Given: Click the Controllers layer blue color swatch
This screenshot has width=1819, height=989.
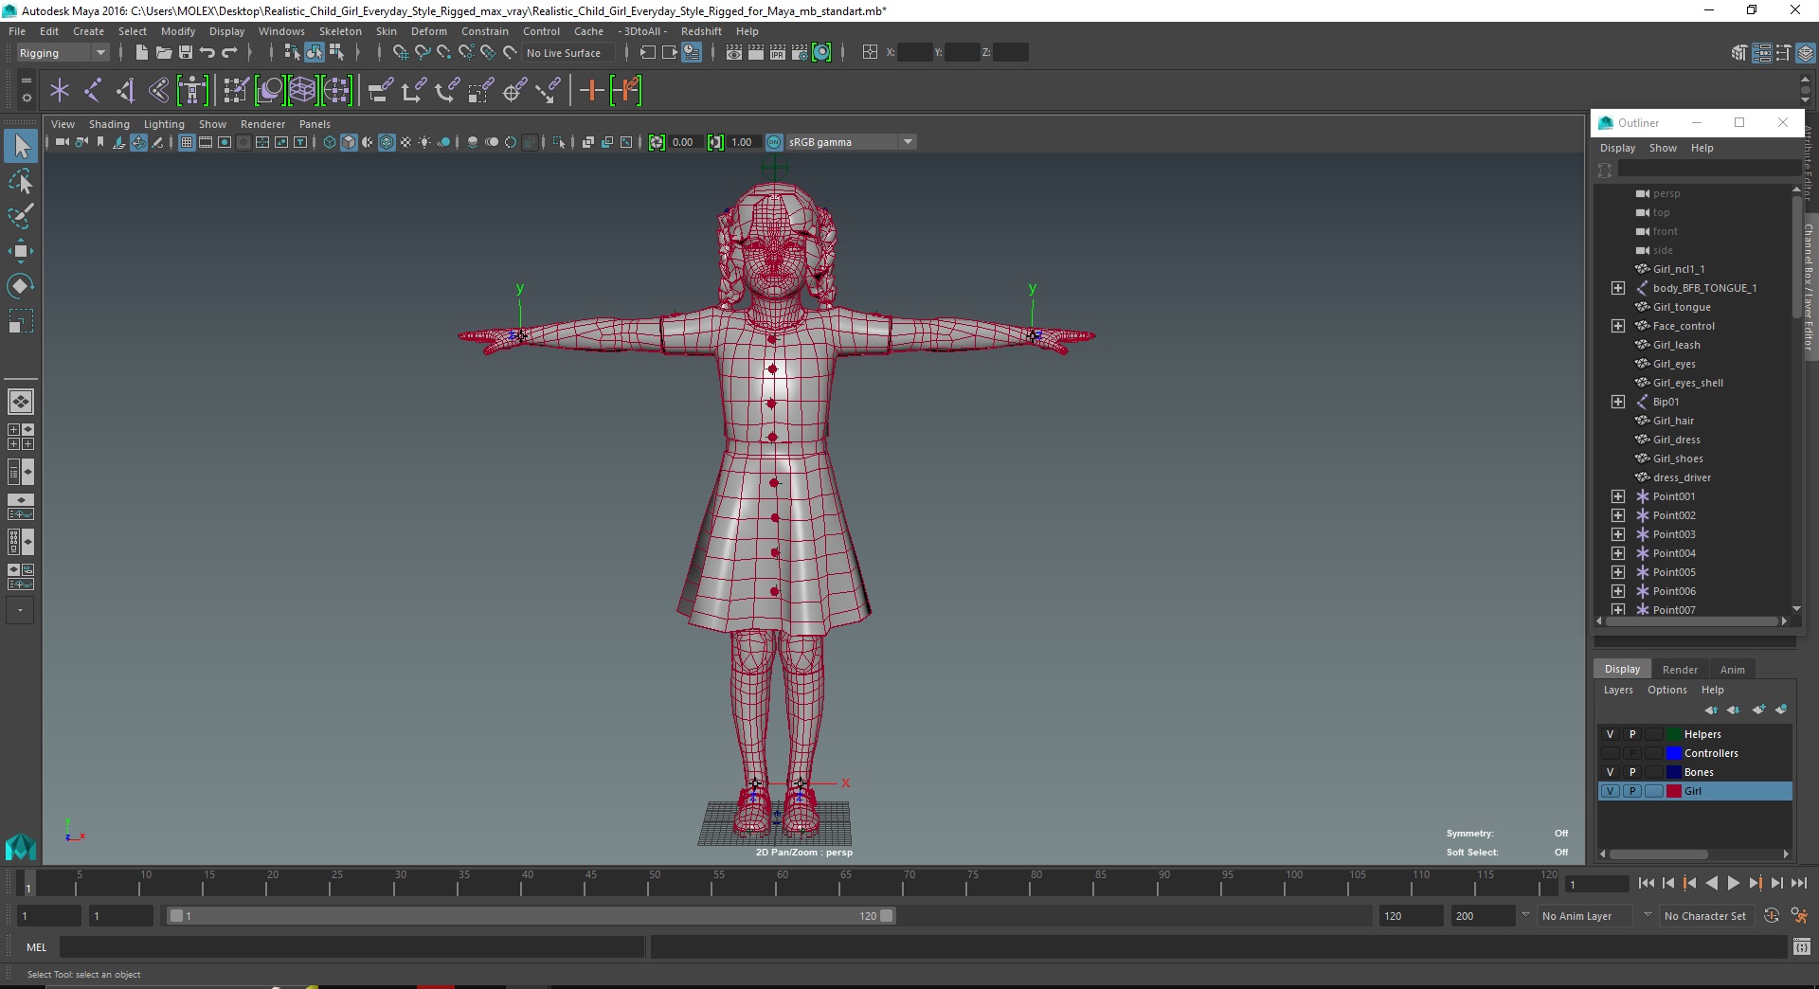Looking at the screenshot, I should (x=1674, y=753).
